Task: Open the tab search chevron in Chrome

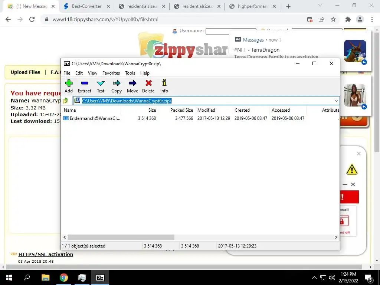Action: click(x=320, y=5)
